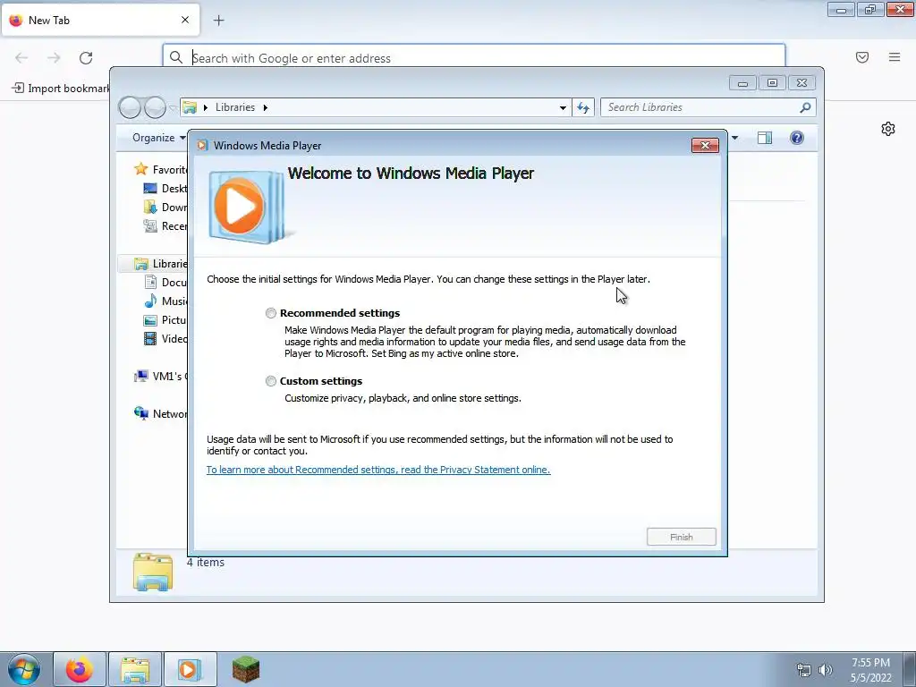Expand the arrow after Libraries in address bar
Screen dimensions: 916x687
pos(265,107)
